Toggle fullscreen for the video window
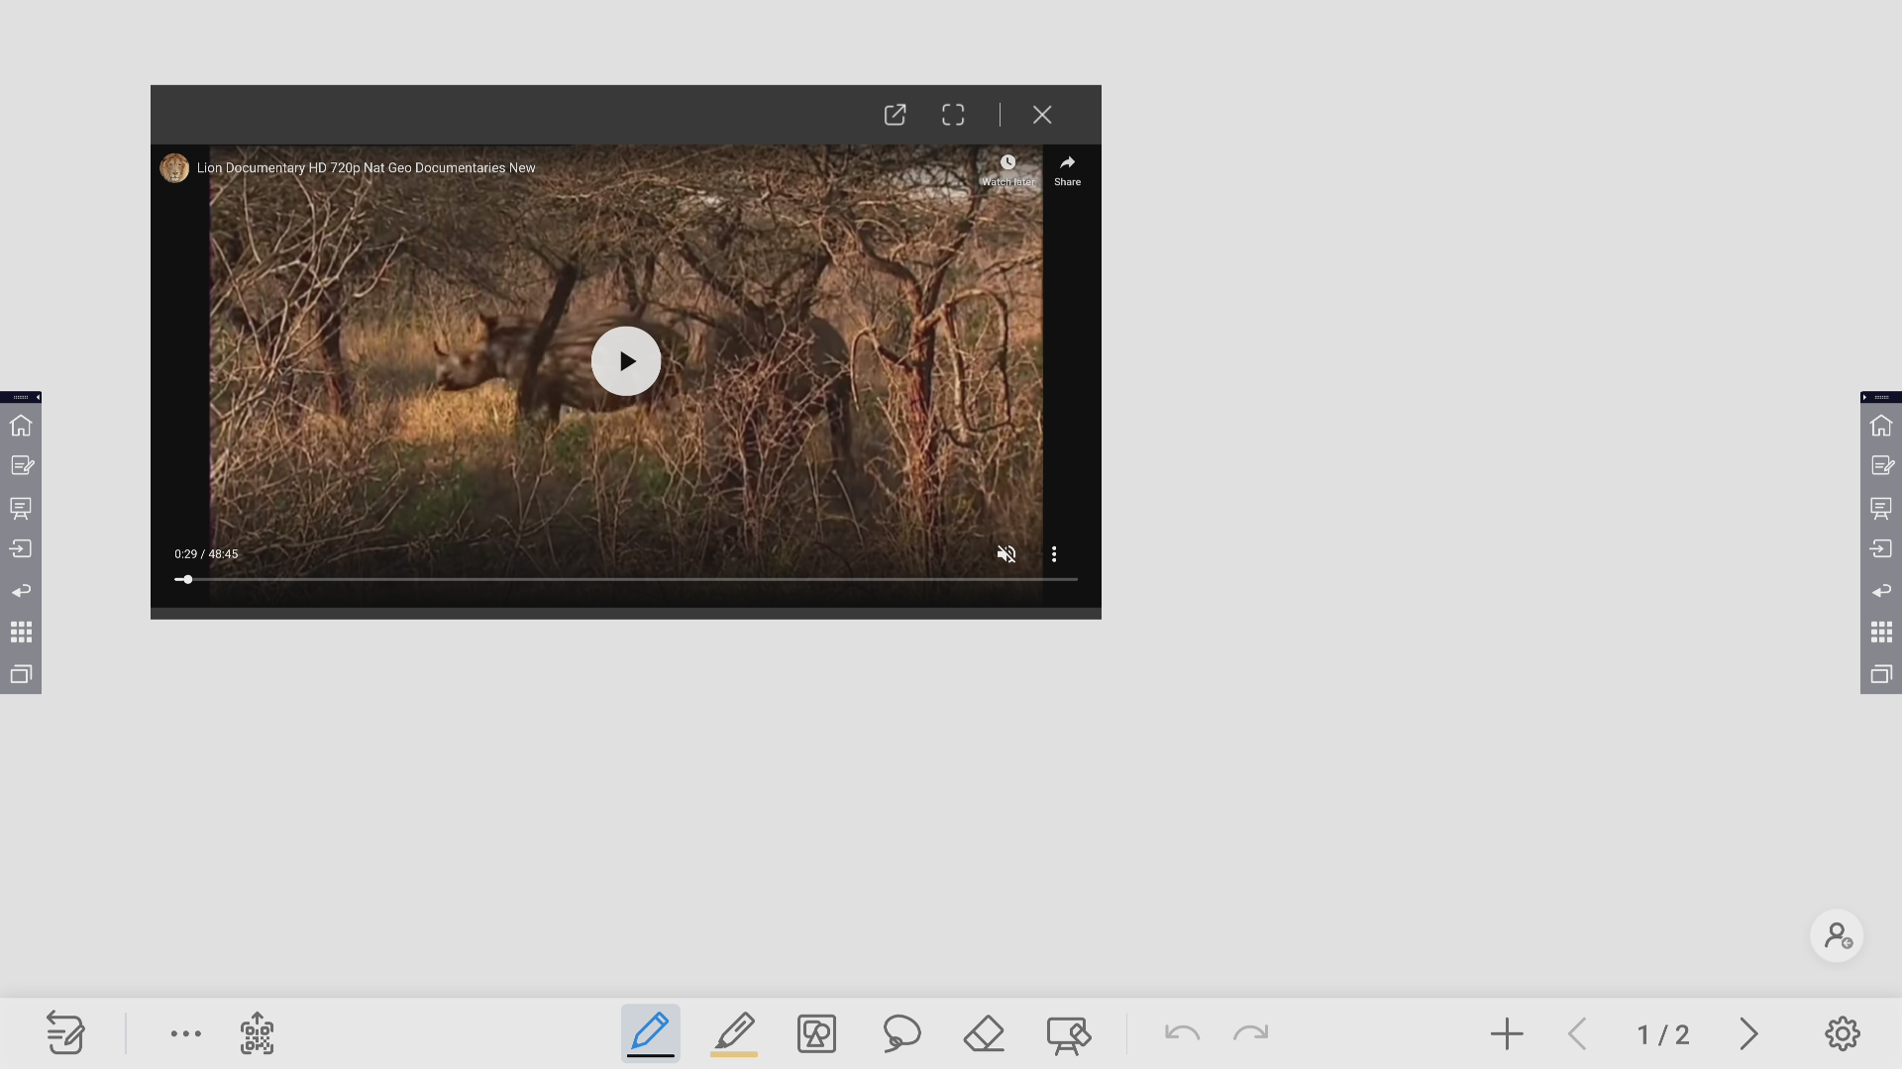 [x=953, y=115]
